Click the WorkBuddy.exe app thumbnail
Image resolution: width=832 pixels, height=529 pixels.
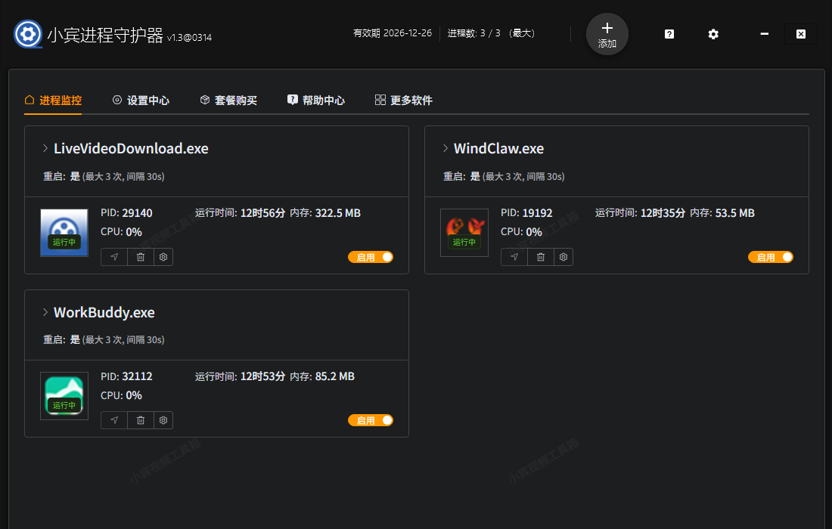pos(64,396)
